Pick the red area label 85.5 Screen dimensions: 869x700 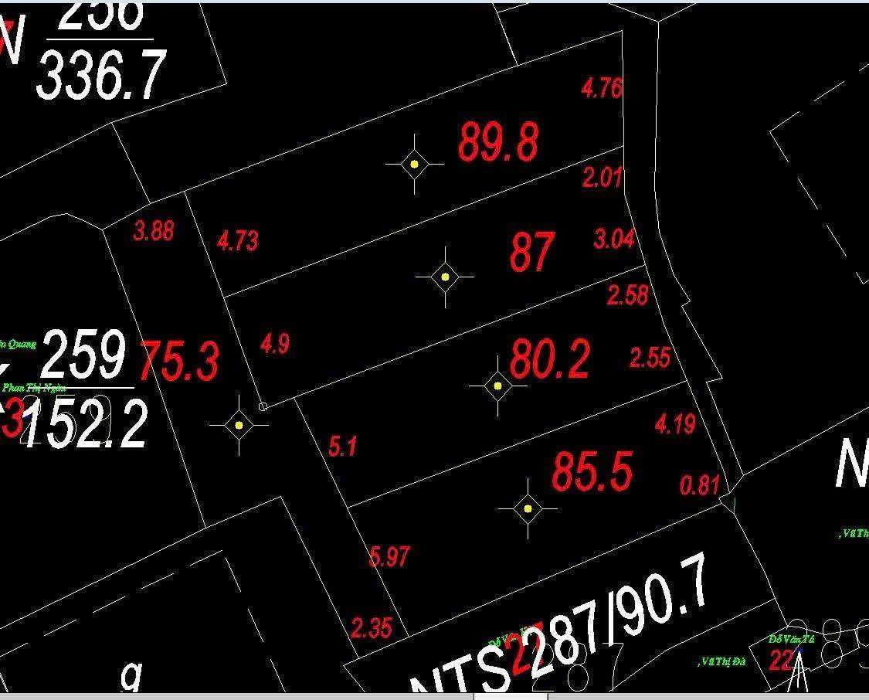592,471
